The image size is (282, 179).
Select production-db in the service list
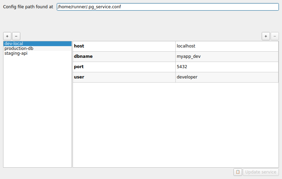[19, 49]
